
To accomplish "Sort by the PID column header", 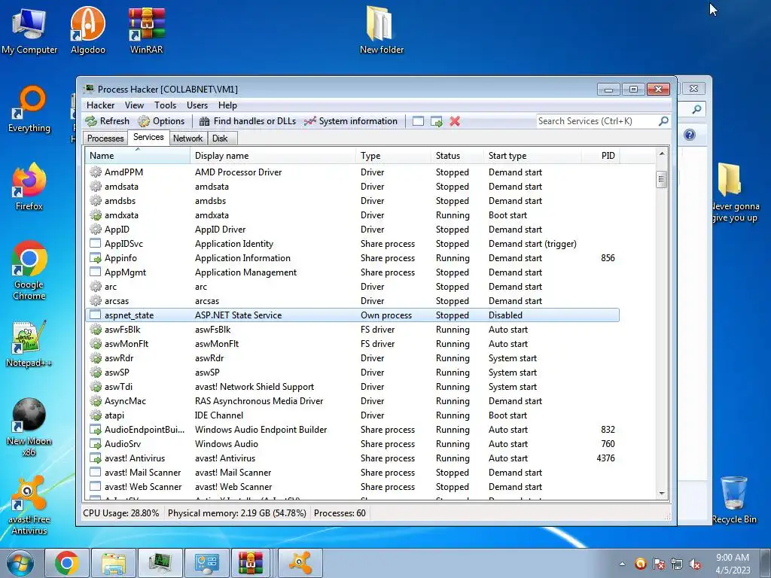I will (x=600, y=155).
